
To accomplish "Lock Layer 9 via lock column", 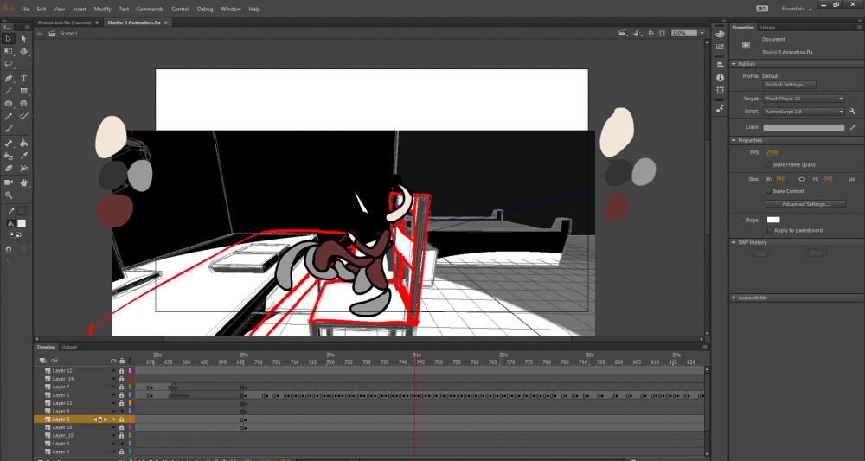I will tap(121, 412).
